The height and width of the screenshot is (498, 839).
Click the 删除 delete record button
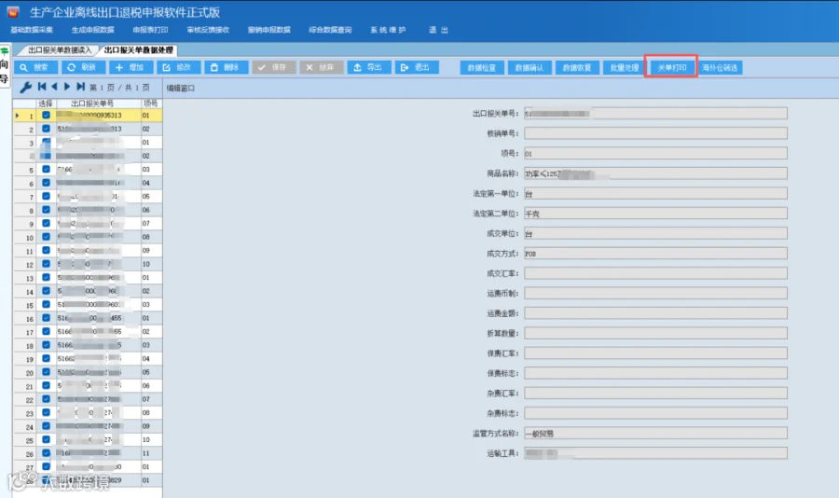tap(226, 67)
